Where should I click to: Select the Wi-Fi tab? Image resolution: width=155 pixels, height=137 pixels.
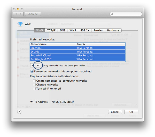(40, 30)
